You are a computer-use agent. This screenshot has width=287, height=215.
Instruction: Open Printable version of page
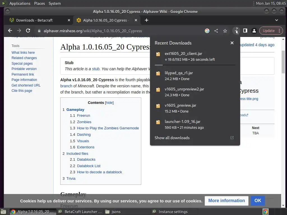point(24,69)
